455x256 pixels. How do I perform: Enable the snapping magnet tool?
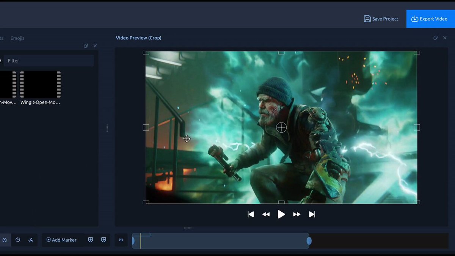[x=5, y=240]
